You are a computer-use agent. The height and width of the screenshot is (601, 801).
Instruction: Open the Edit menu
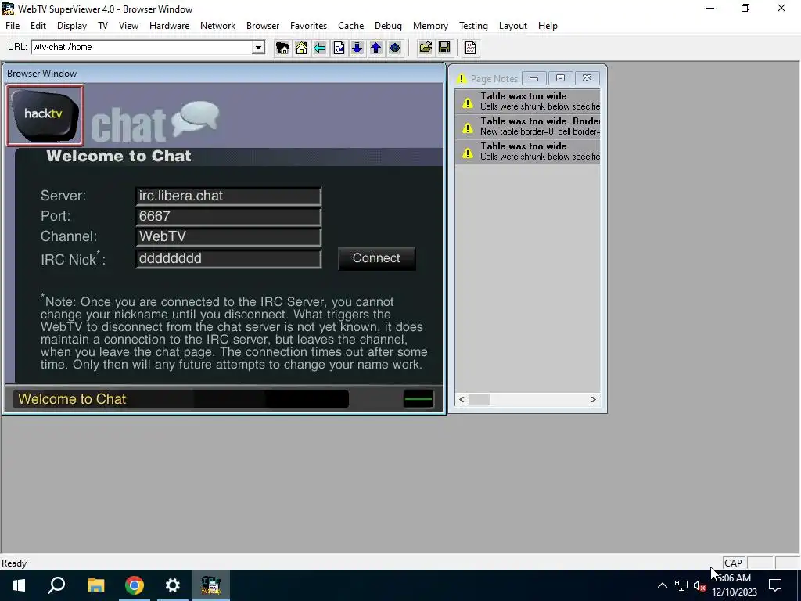pos(38,26)
